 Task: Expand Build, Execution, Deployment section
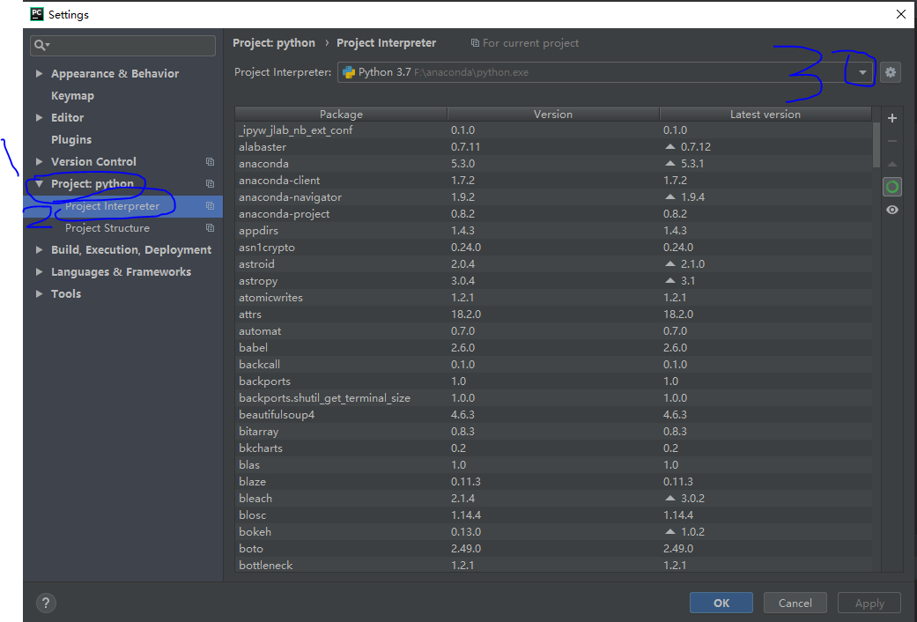pos(39,250)
